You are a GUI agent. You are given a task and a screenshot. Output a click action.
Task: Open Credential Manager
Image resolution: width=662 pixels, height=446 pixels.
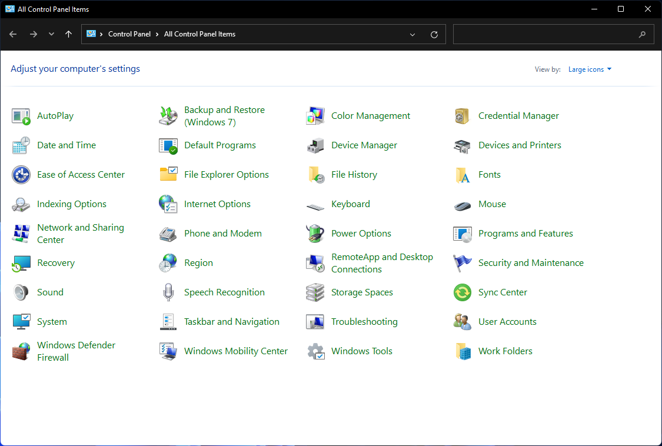click(x=518, y=115)
